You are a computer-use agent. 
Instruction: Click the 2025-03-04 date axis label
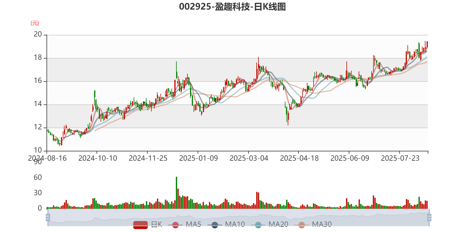click(x=249, y=158)
